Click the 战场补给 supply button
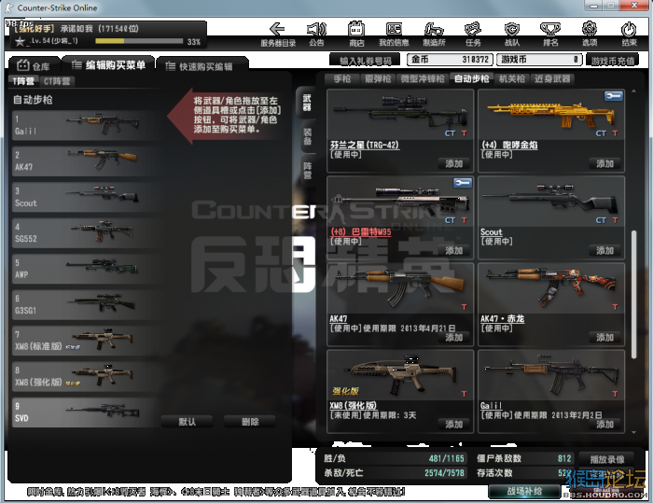Screen dimensions: 653x503 524,491
